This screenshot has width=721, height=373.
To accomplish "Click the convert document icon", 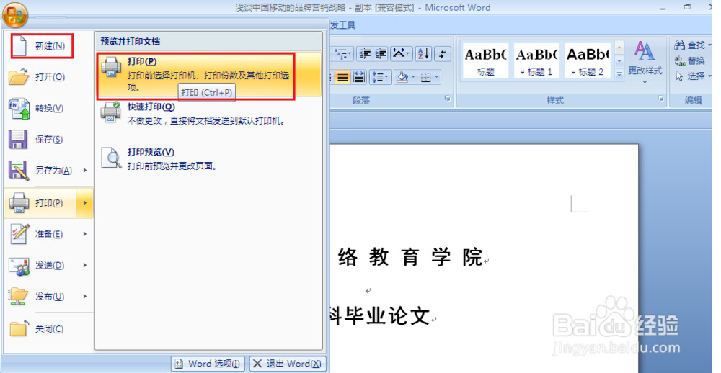I will tap(19, 109).
